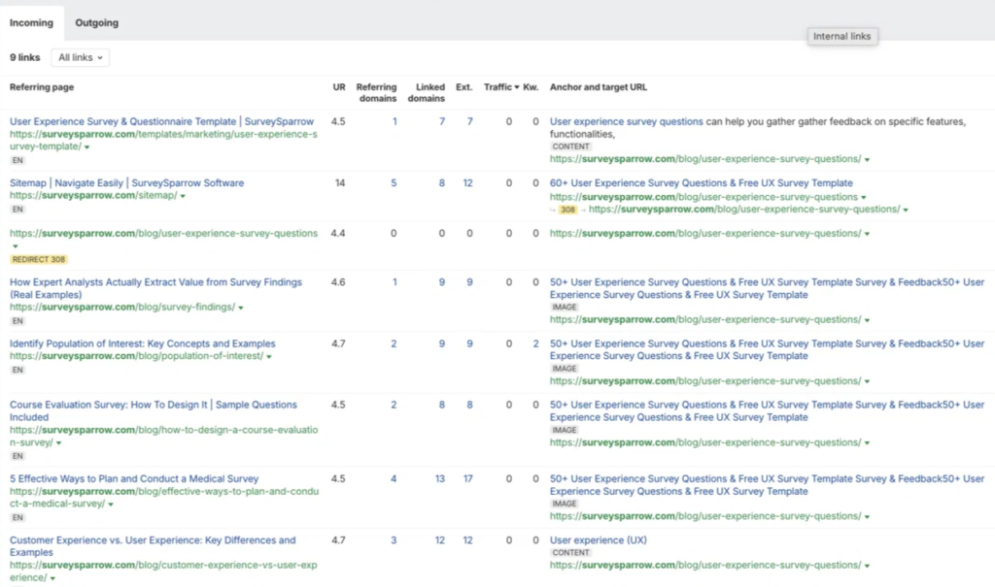Switch to the Outgoing tab
Screen dimensions: 995x587
96,23
